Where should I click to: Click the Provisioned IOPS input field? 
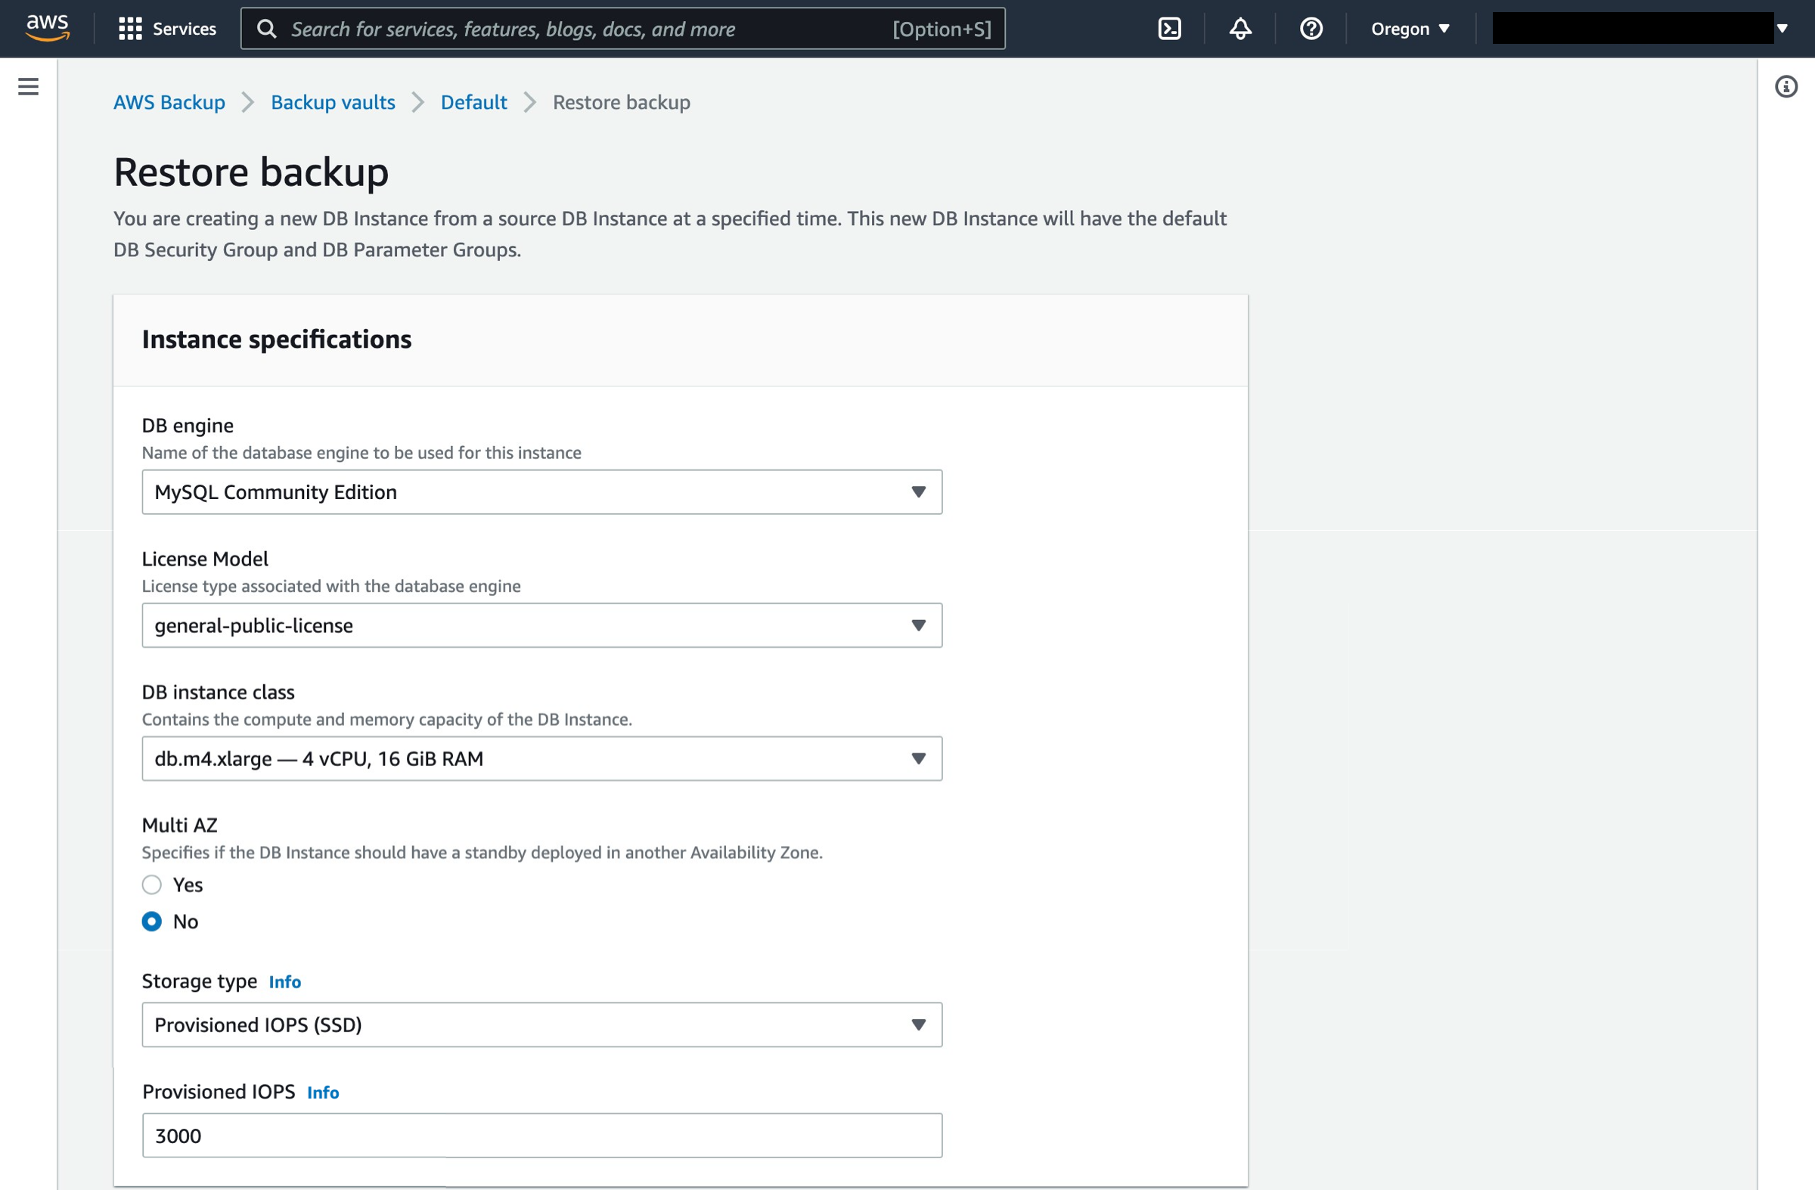pos(541,1134)
